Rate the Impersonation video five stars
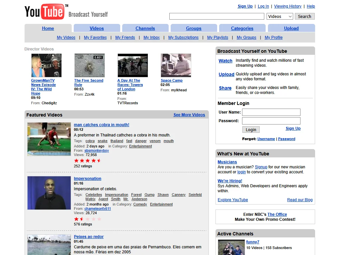 pyautogui.click(x=99, y=219)
